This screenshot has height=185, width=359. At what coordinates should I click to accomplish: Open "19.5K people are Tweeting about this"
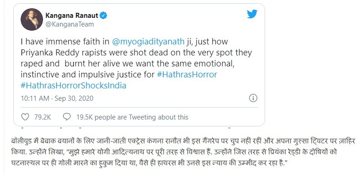(133, 117)
